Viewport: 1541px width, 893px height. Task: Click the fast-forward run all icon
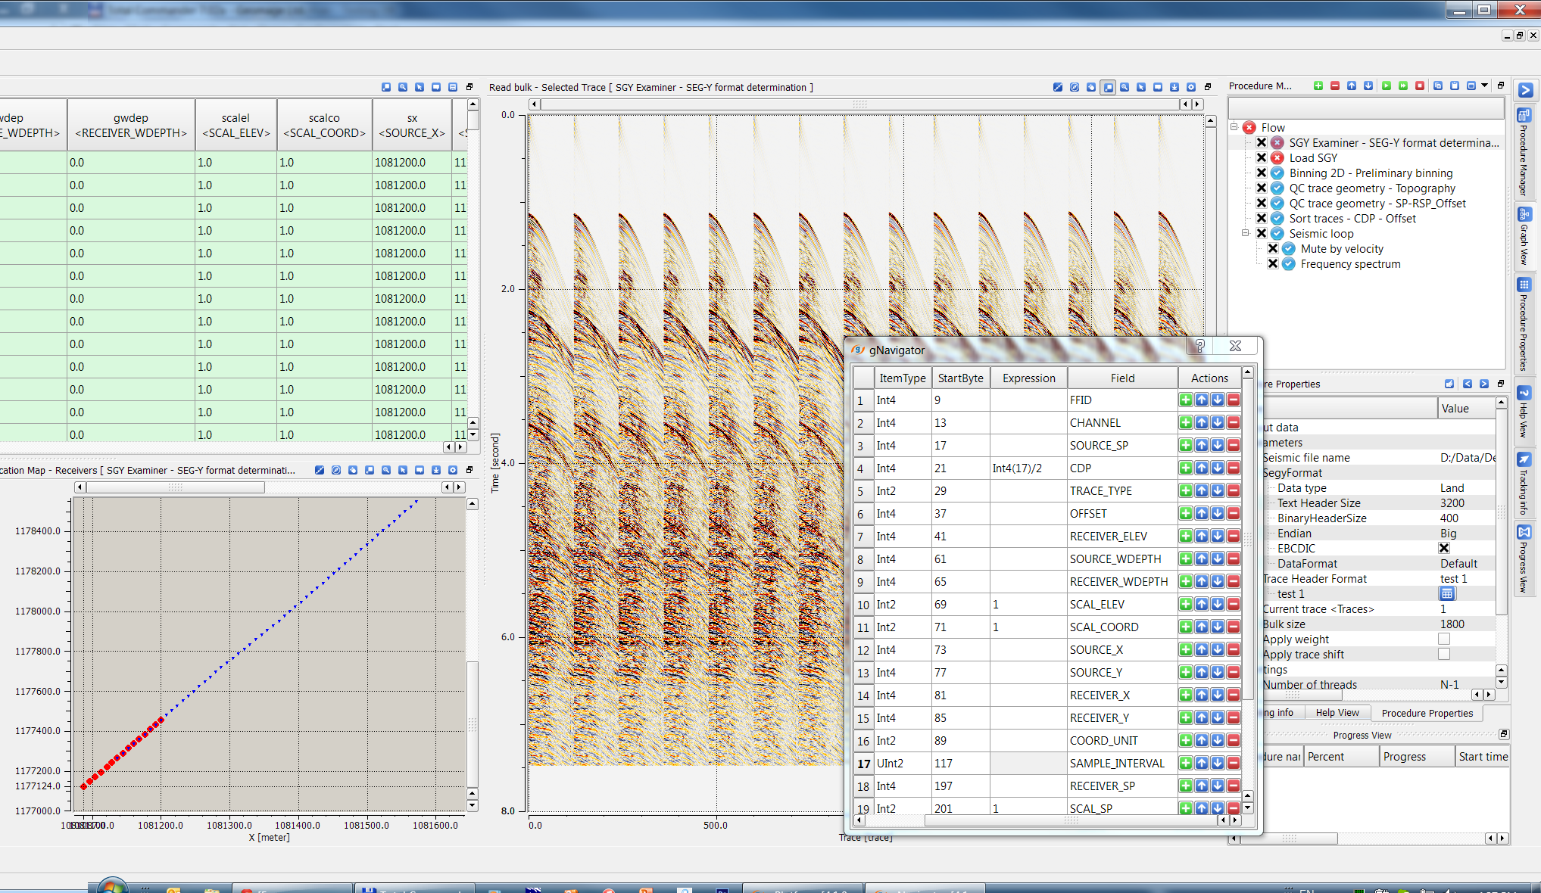1403,86
